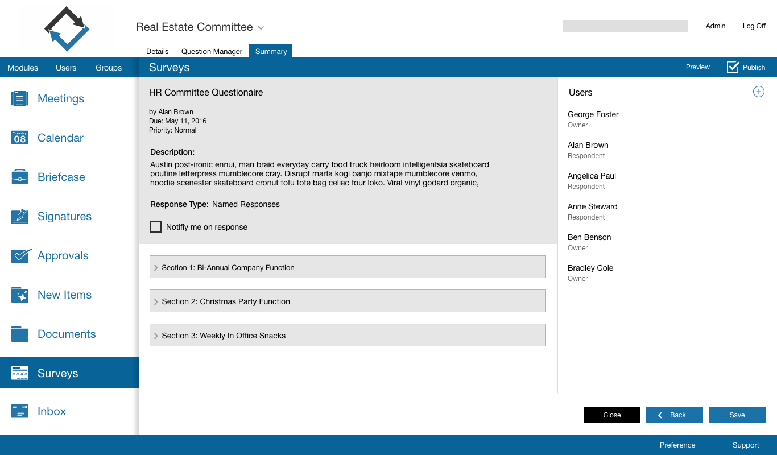Screen dimensions: 777x455
Task: Select the Summary tab
Action: click(271, 51)
